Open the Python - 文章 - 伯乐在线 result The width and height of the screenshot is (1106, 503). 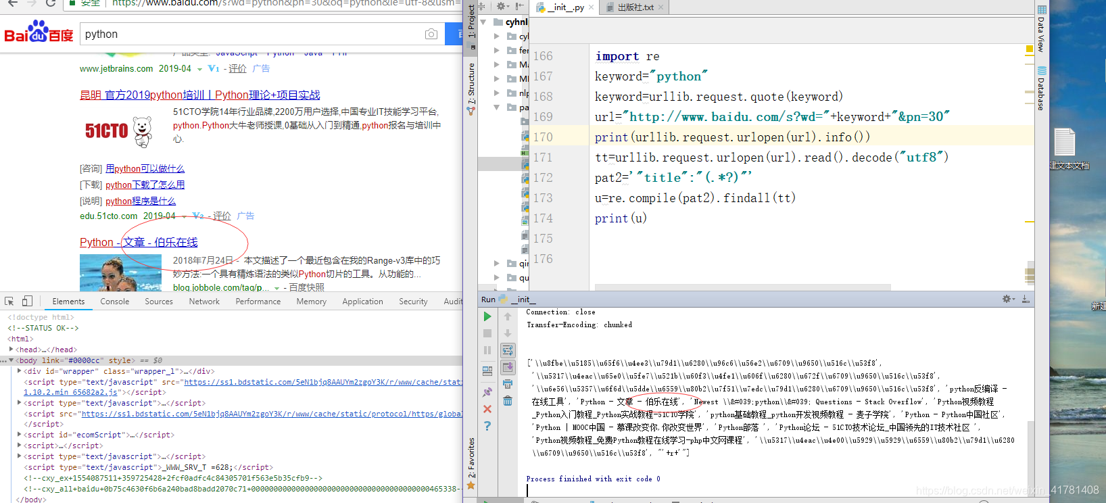[x=139, y=242]
